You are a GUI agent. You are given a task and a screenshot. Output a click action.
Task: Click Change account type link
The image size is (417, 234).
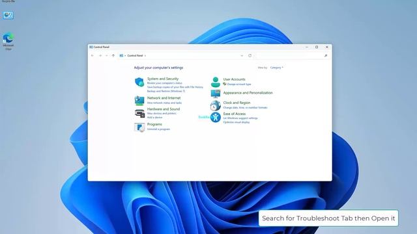(x=239, y=84)
